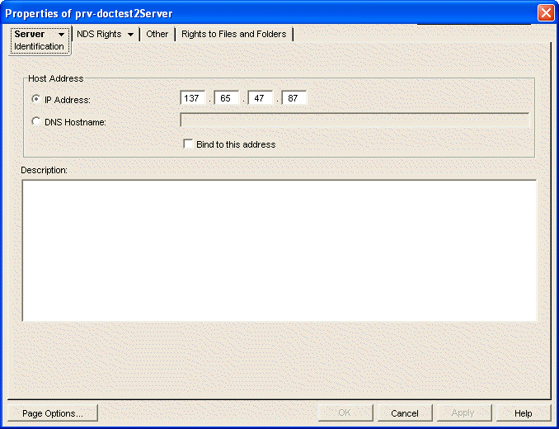Open the Server tab dropdown arrow

[61, 35]
